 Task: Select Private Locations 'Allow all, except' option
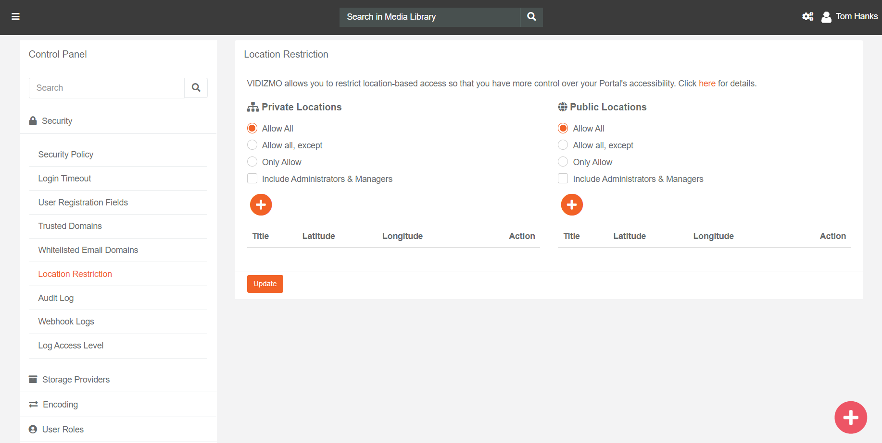point(252,145)
